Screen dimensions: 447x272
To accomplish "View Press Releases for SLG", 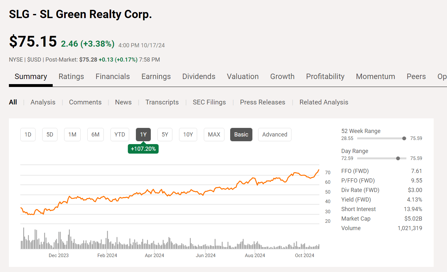I will coord(263,102).
